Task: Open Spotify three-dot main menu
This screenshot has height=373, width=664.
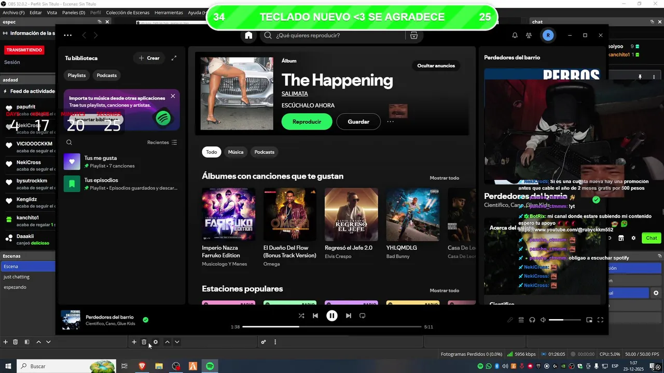Action: (x=67, y=35)
